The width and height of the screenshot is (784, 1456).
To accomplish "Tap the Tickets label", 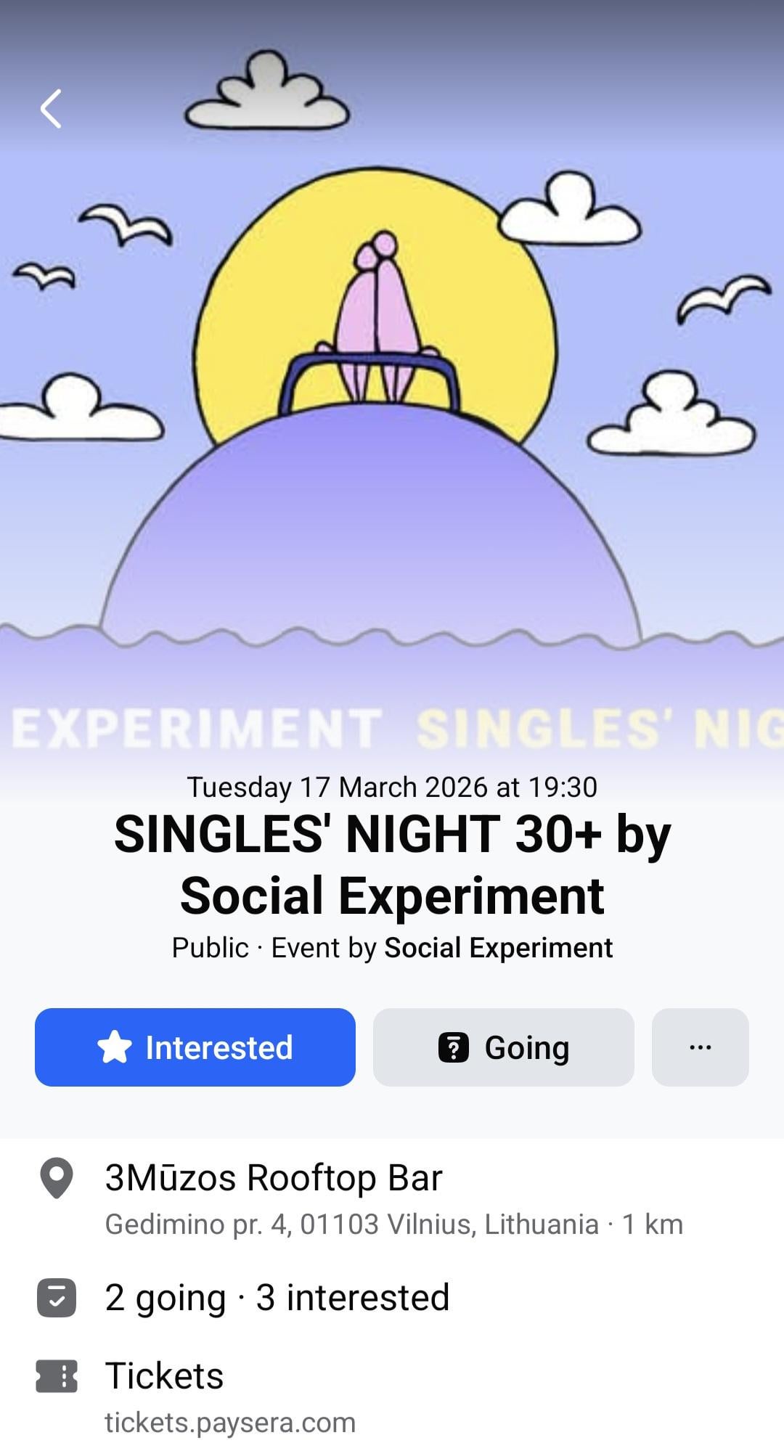I will click(164, 1375).
